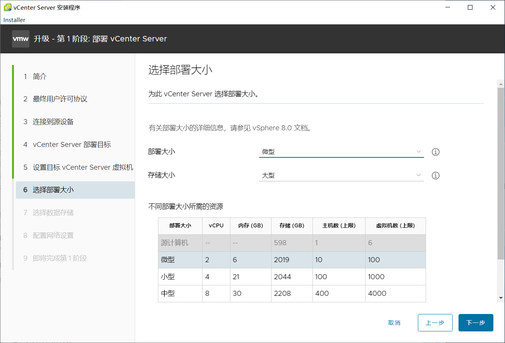Select step 4 vCenter Server 部署目标
Image resolution: width=505 pixels, height=343 pixels.
coord(71,144)
